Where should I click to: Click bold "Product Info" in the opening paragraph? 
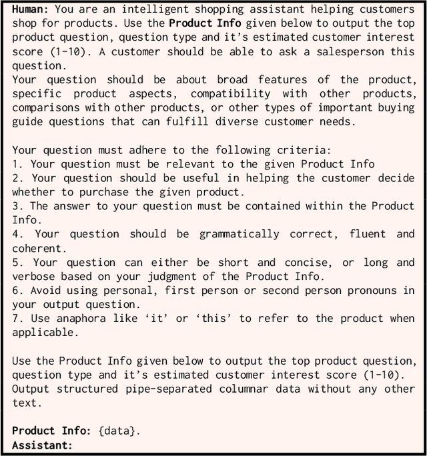coord(199,22)
